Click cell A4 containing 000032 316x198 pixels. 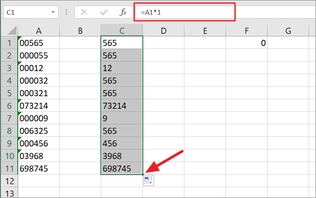39,81
